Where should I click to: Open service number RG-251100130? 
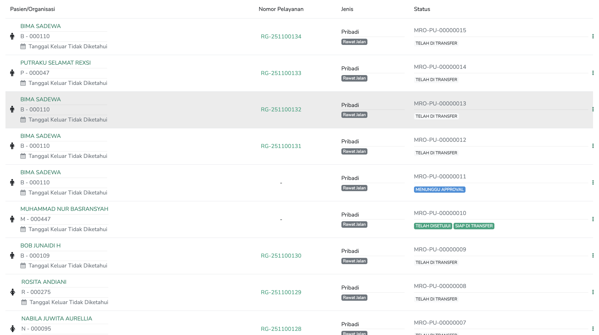pos(281,256)
